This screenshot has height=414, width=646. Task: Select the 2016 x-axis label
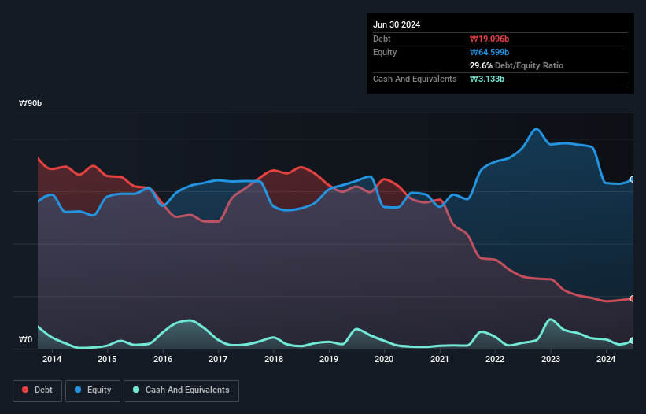[x=163, y=359]
